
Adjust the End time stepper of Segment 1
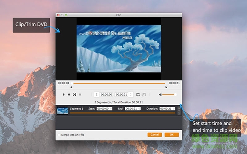pyautogui.click(x=139, y=108)
